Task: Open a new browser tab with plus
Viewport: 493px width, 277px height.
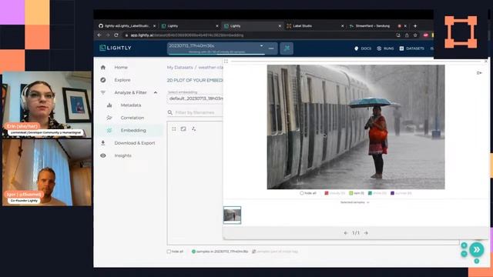Action: [x=415, y=26]
